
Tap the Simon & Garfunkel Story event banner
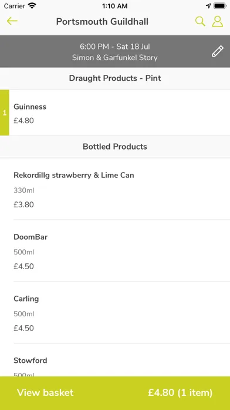click(115, 58)
